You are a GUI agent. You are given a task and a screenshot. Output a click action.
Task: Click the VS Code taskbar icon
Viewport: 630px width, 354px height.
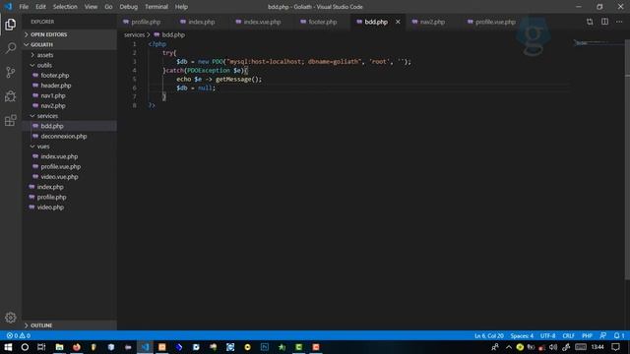click(145, 347)
